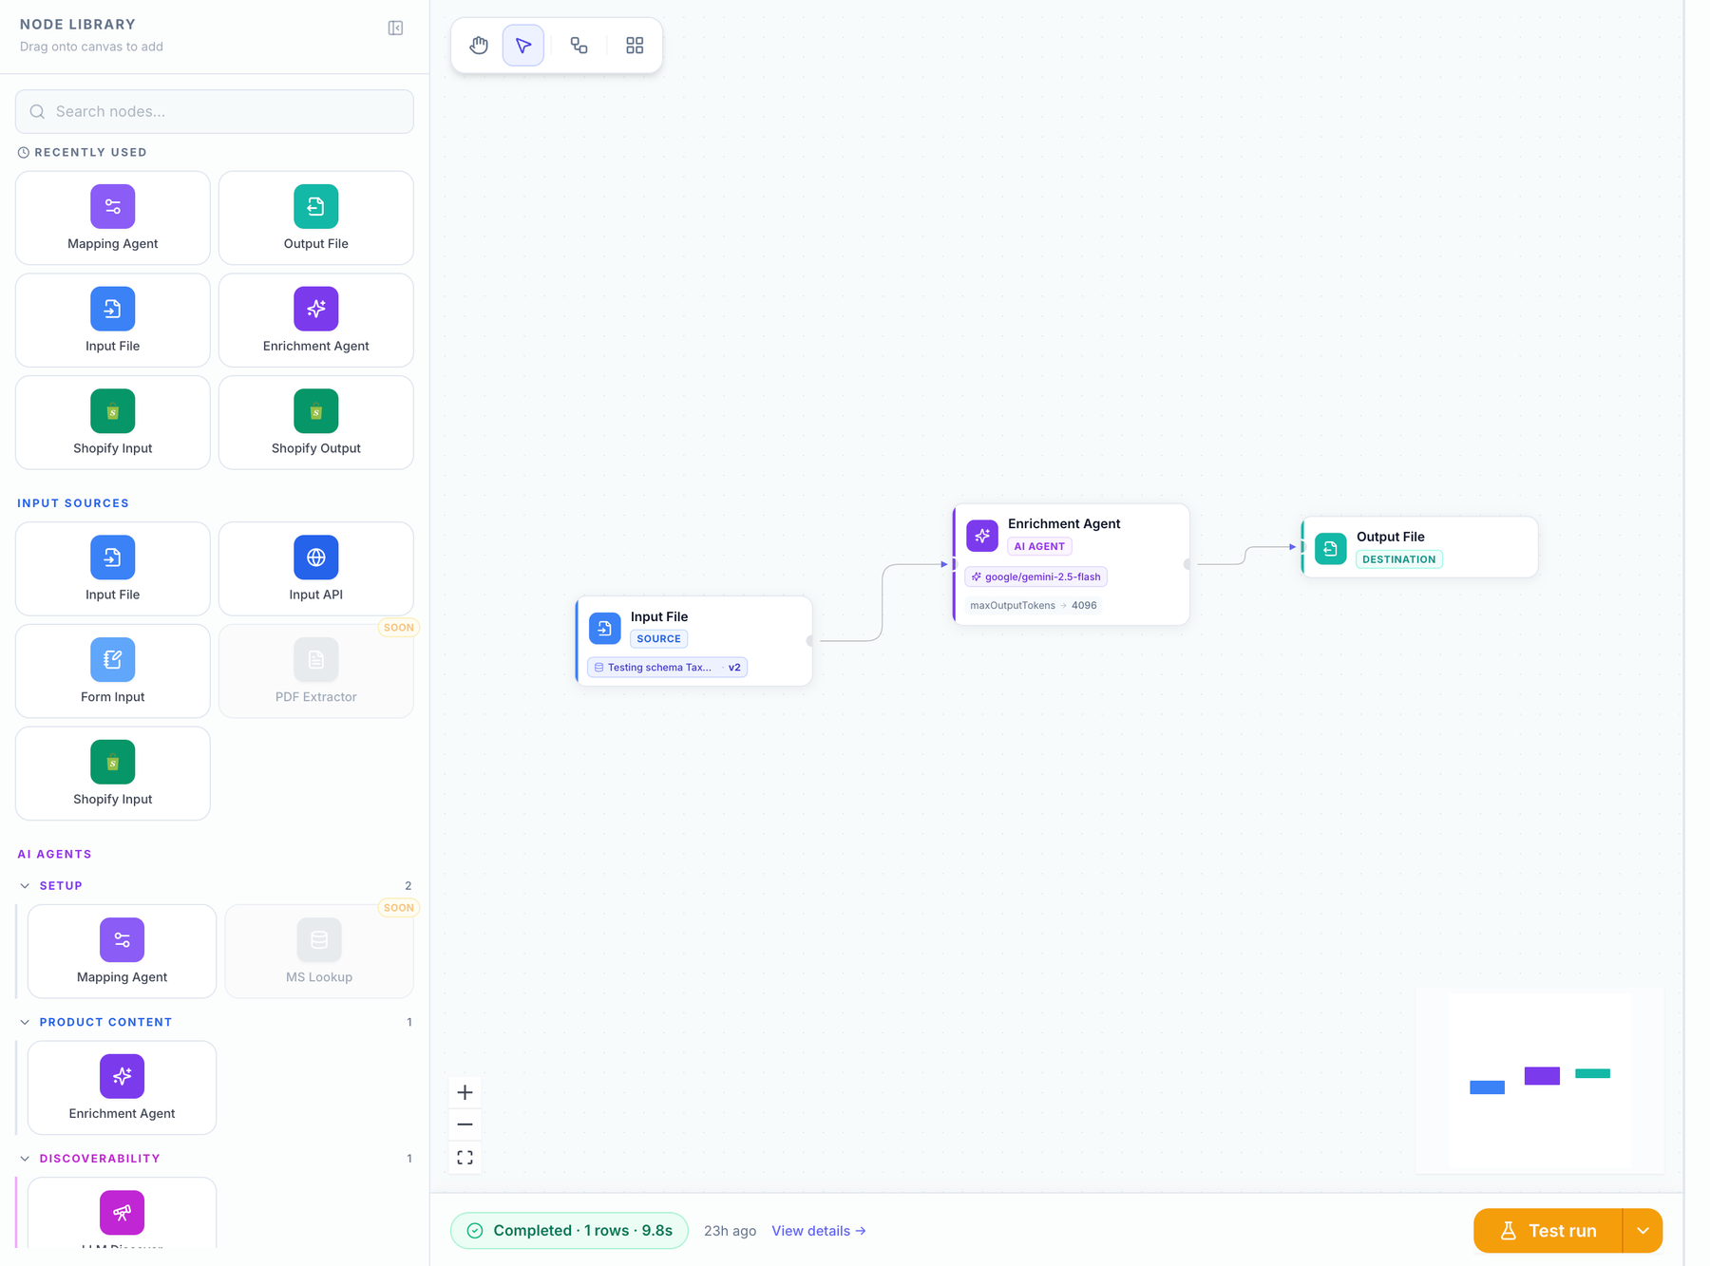Image resolution: width=1710 pixels, height=1266 pixels.
Task: Open the View details link
Action: [x=819, y=1231]
